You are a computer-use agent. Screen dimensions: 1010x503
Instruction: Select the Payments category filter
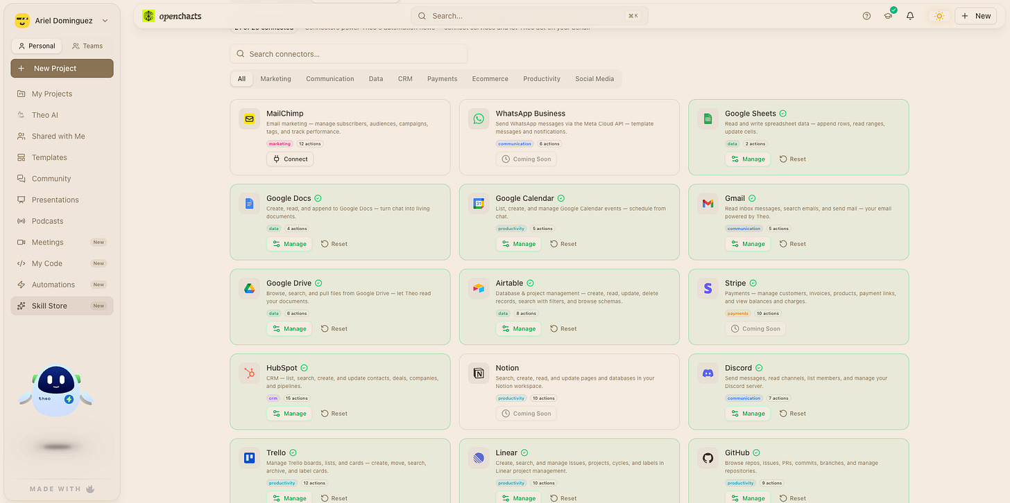click(x=442, y=79)
